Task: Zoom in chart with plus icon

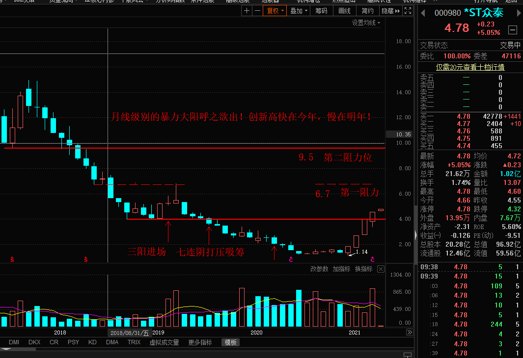Action: coord(247,11)
